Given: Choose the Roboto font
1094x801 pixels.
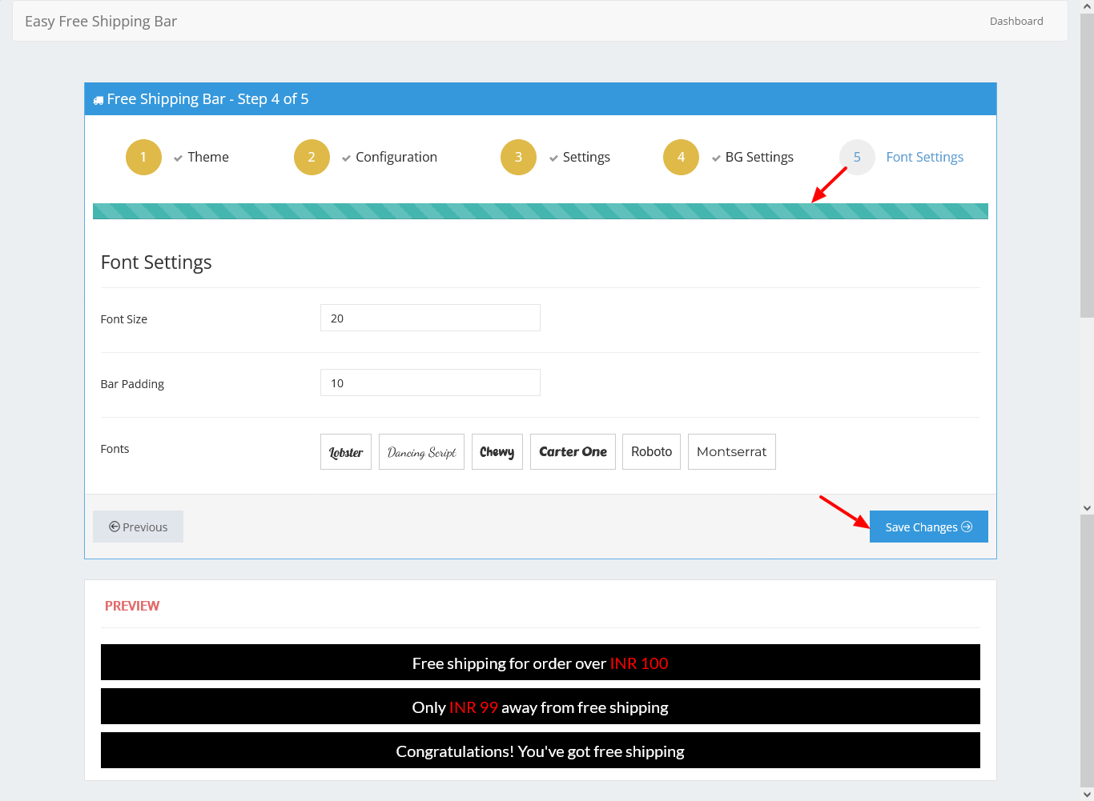Looking at the screenshot, I should tap(651, 452).
